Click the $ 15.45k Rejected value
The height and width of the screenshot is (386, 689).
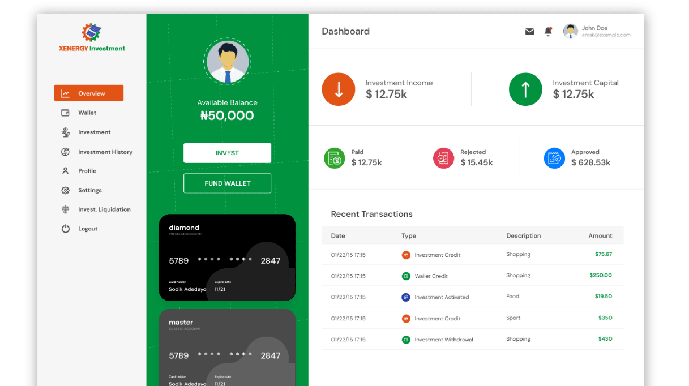476,162
